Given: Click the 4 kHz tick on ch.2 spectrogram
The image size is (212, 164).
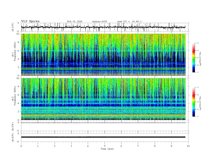Looking at the screenshot, I should point(18,103).
